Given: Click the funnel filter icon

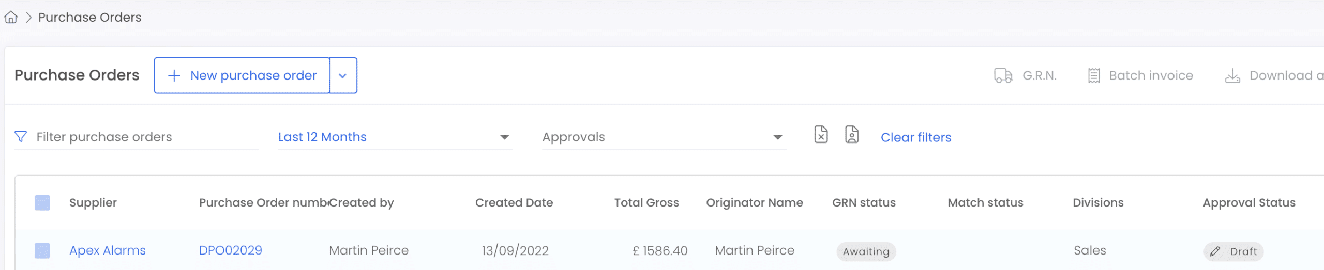Looking at the screenshot, I should click(x=21, y=137).
